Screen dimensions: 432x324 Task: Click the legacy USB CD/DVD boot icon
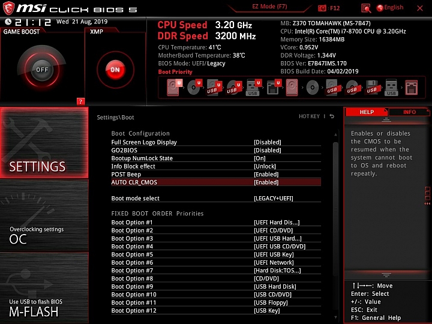[x=352, y=88]
